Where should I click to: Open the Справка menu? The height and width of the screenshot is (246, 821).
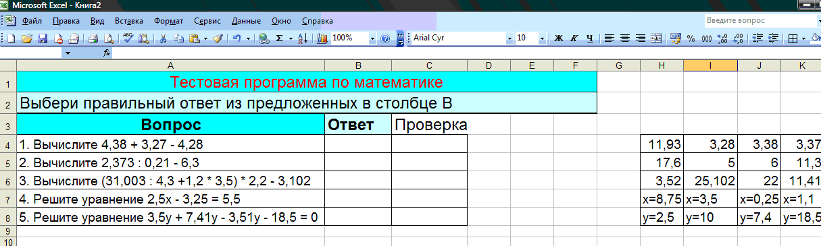(318, 21)
